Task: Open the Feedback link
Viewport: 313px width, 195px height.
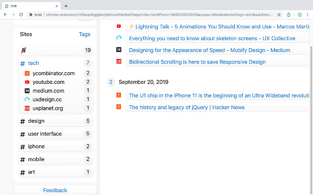Action: [55, 190]
